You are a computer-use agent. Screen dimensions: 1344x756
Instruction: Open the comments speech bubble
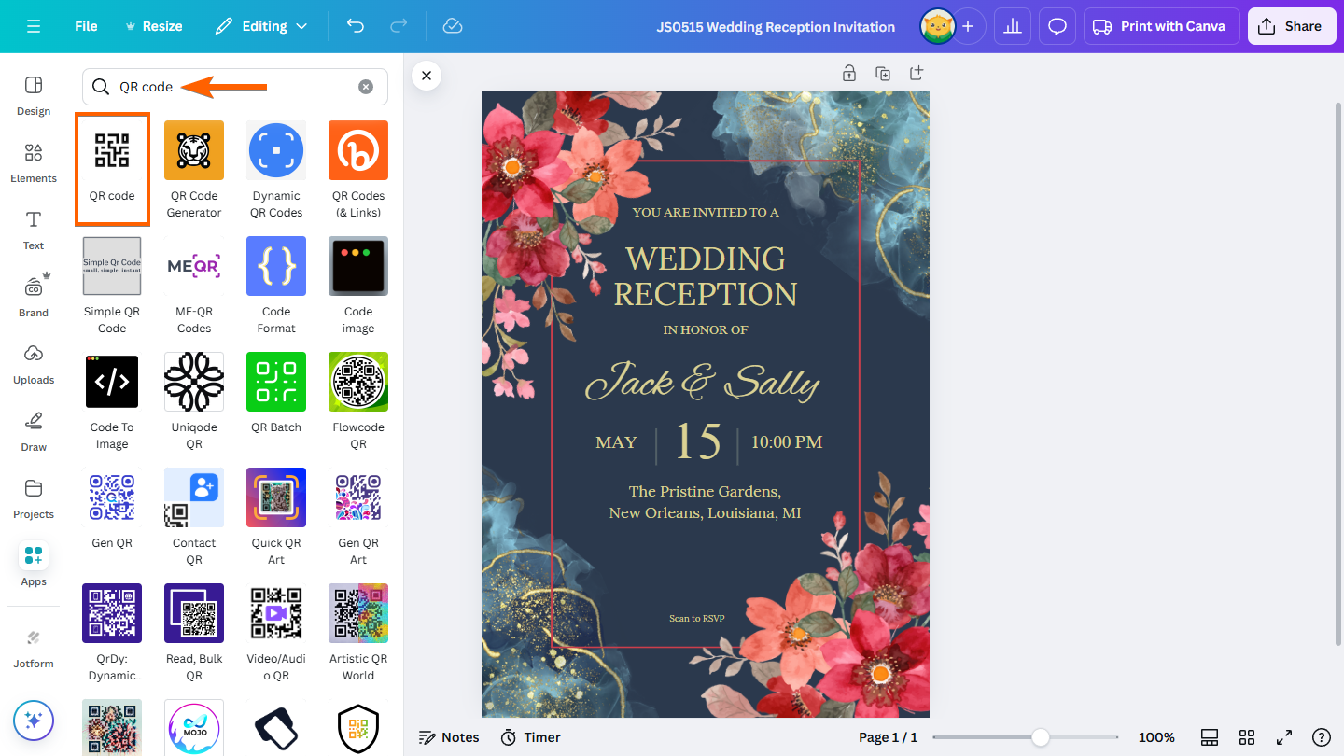click(1057, 26)
